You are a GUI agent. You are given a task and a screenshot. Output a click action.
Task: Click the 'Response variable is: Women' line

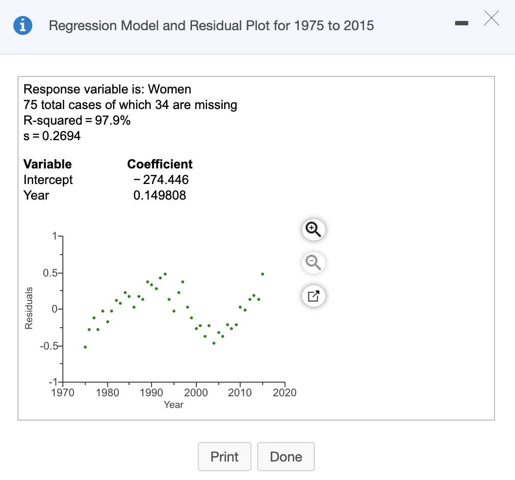tap(107, 89)
